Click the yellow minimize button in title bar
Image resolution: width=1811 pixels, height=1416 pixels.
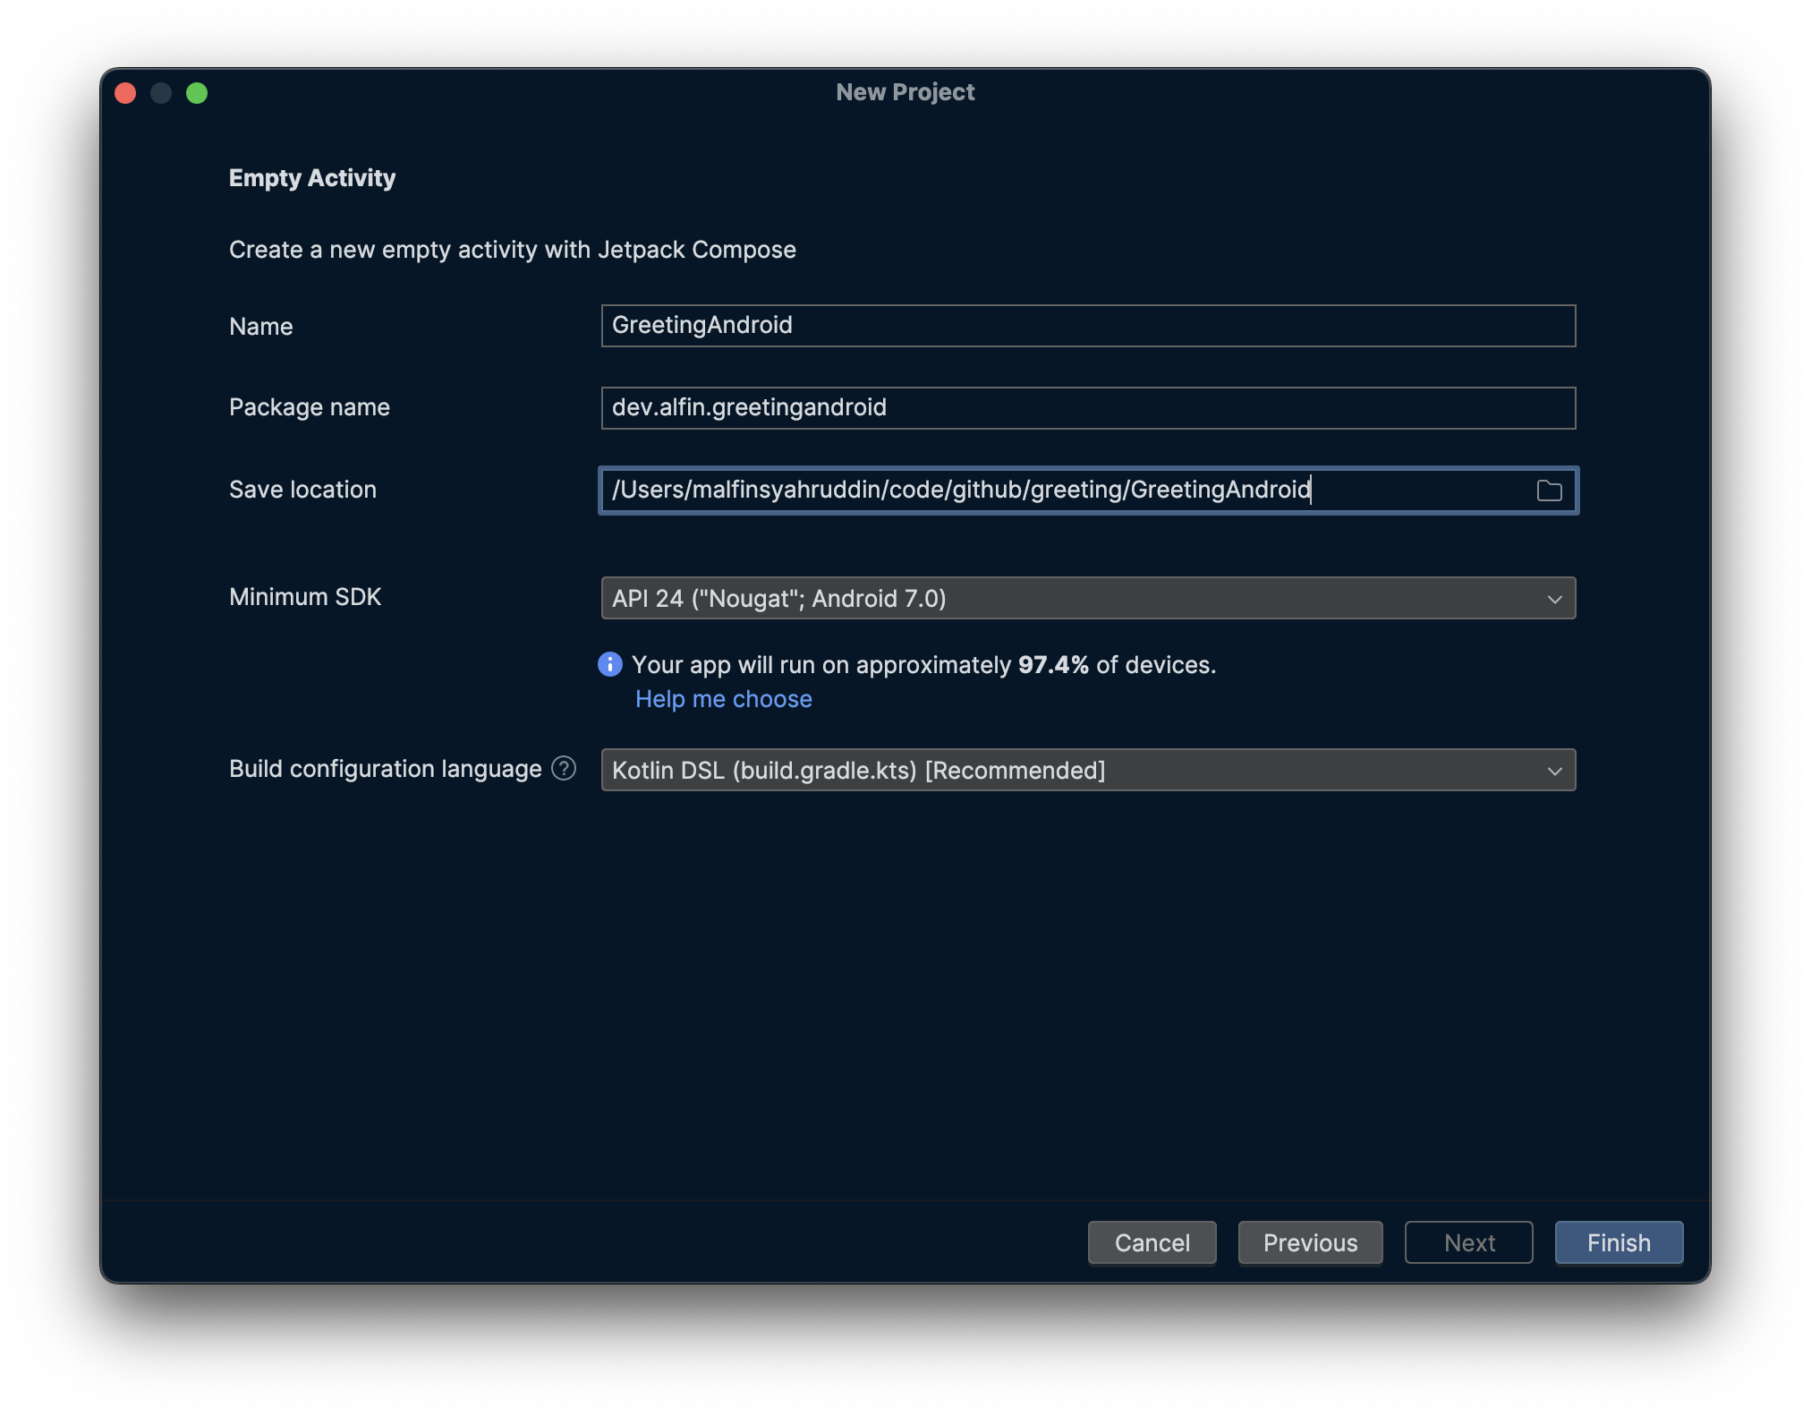tap(162, 91)
